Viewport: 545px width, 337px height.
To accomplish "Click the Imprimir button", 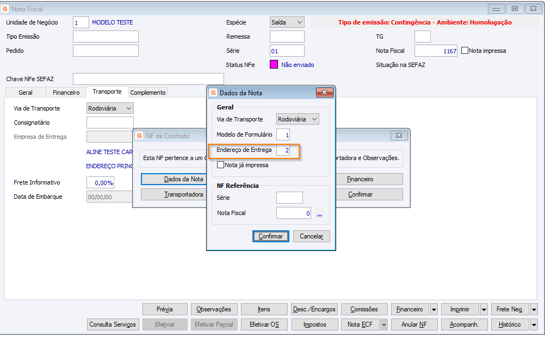I will click(460, 309).
